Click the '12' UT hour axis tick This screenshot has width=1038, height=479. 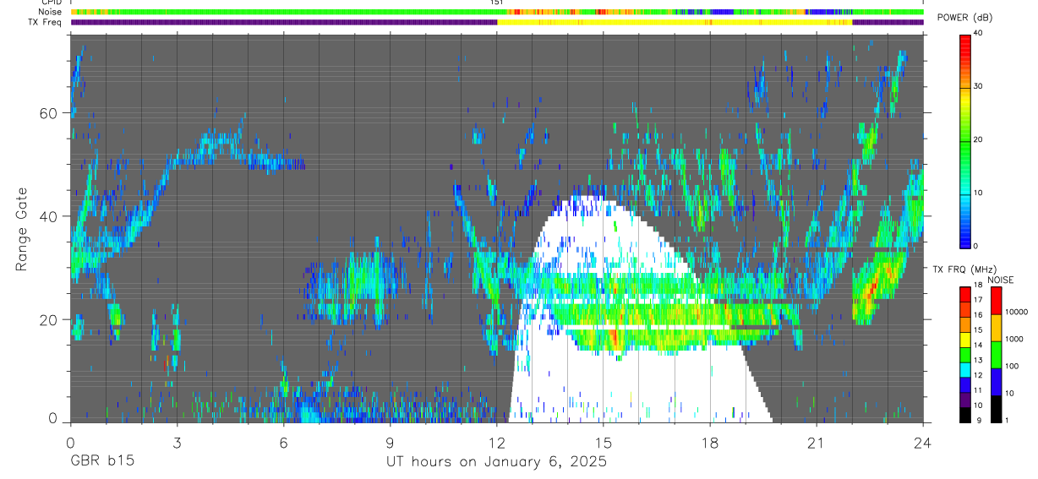tap(496, 443)
